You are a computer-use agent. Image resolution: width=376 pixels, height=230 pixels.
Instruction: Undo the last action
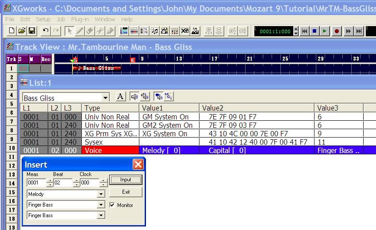(46, 31)
